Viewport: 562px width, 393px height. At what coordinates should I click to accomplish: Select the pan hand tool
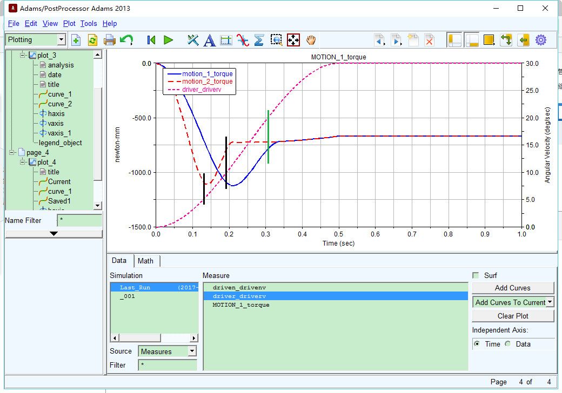pyautogui.click(x=311, y=40)
